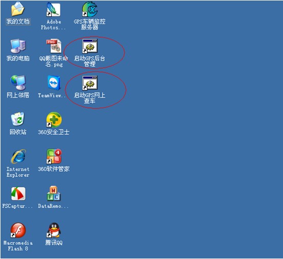Click the Macromedia Flash 8 shortcut
This screenshot has width=283, height=259.
pyautogui.click(x=18, y=230)
